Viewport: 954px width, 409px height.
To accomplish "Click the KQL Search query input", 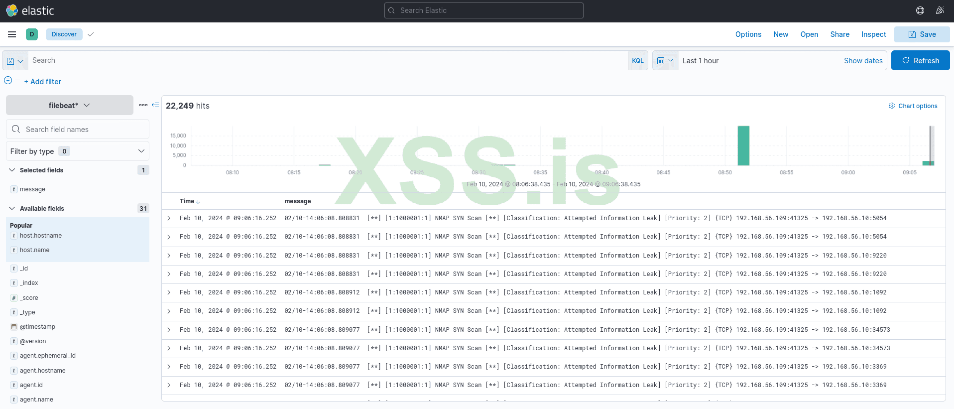I will [x=328, y=60].
